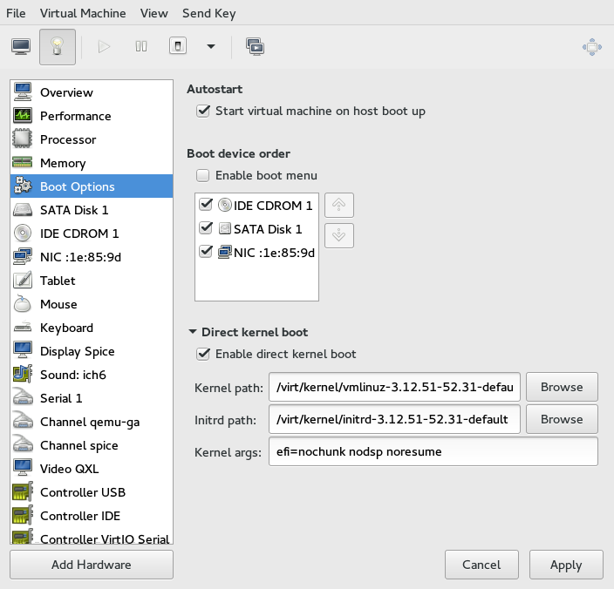The image size is (614, 589).
Task: Click Browse next to Kernel path
Action: 561,386
